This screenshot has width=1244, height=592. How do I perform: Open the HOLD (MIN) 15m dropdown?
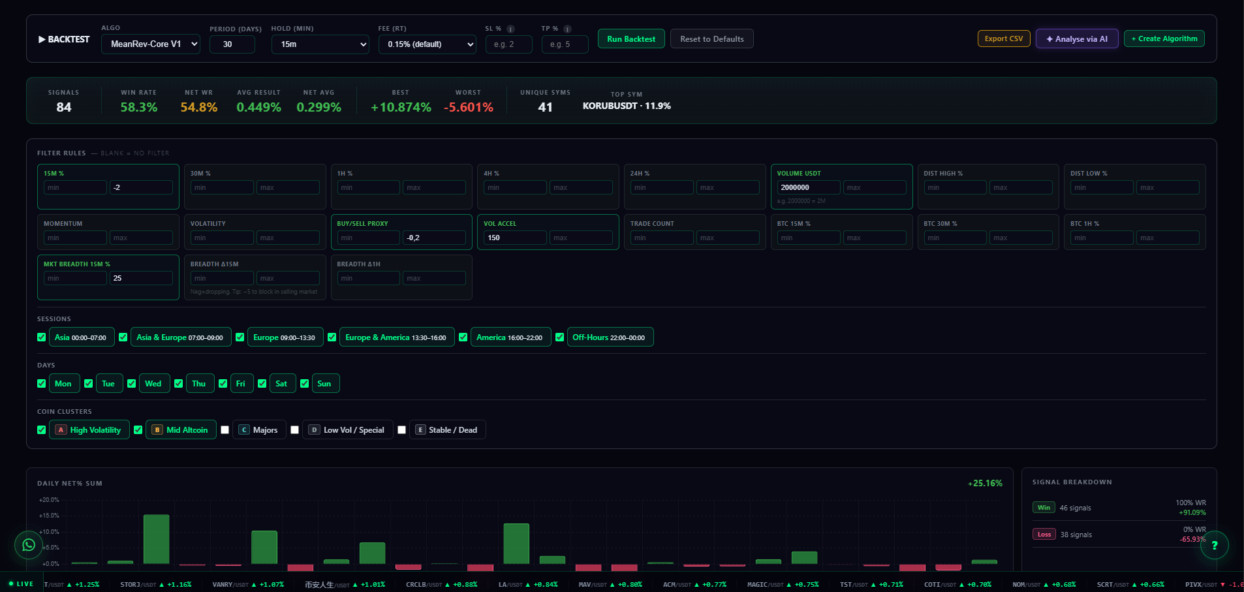320,44
